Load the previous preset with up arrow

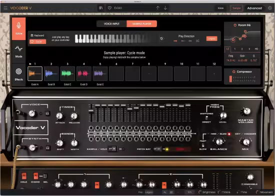click(x=157, y=8)
